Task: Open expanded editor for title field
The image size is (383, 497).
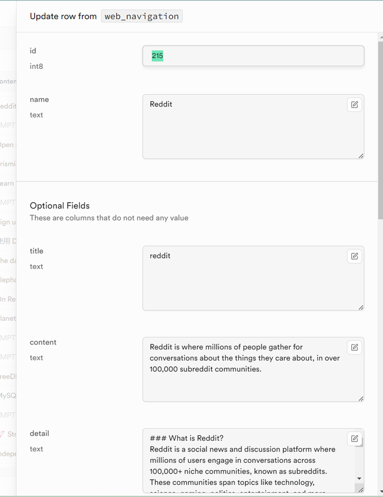Action: pyautogui.click(x=354, y=256)
